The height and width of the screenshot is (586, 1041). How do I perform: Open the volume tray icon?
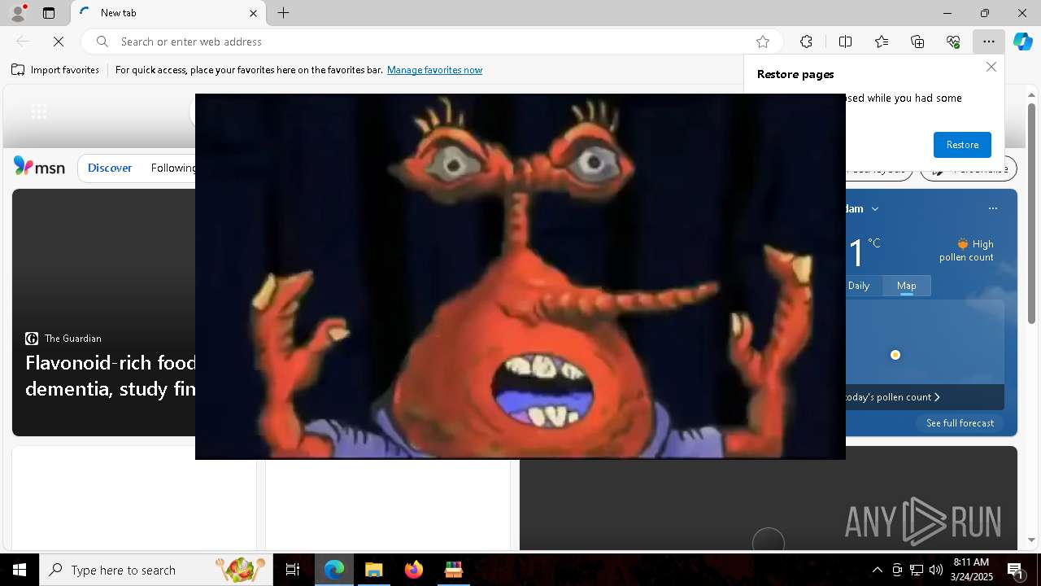tap(936, 570)
